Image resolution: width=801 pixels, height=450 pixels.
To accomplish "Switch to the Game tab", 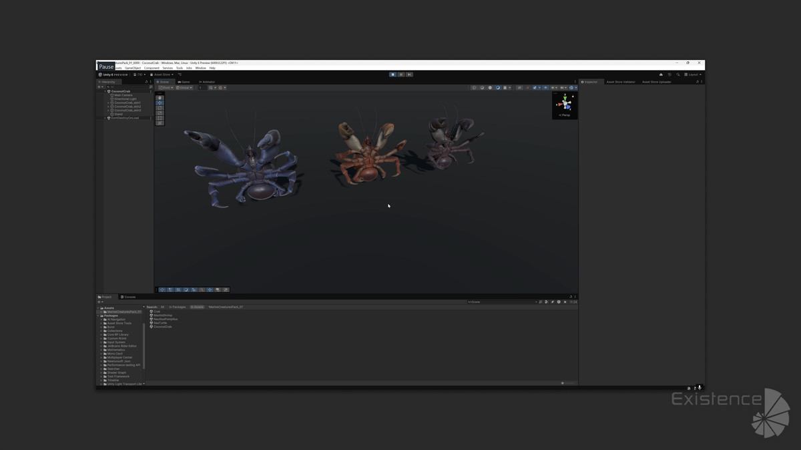I will click(184, 82).
